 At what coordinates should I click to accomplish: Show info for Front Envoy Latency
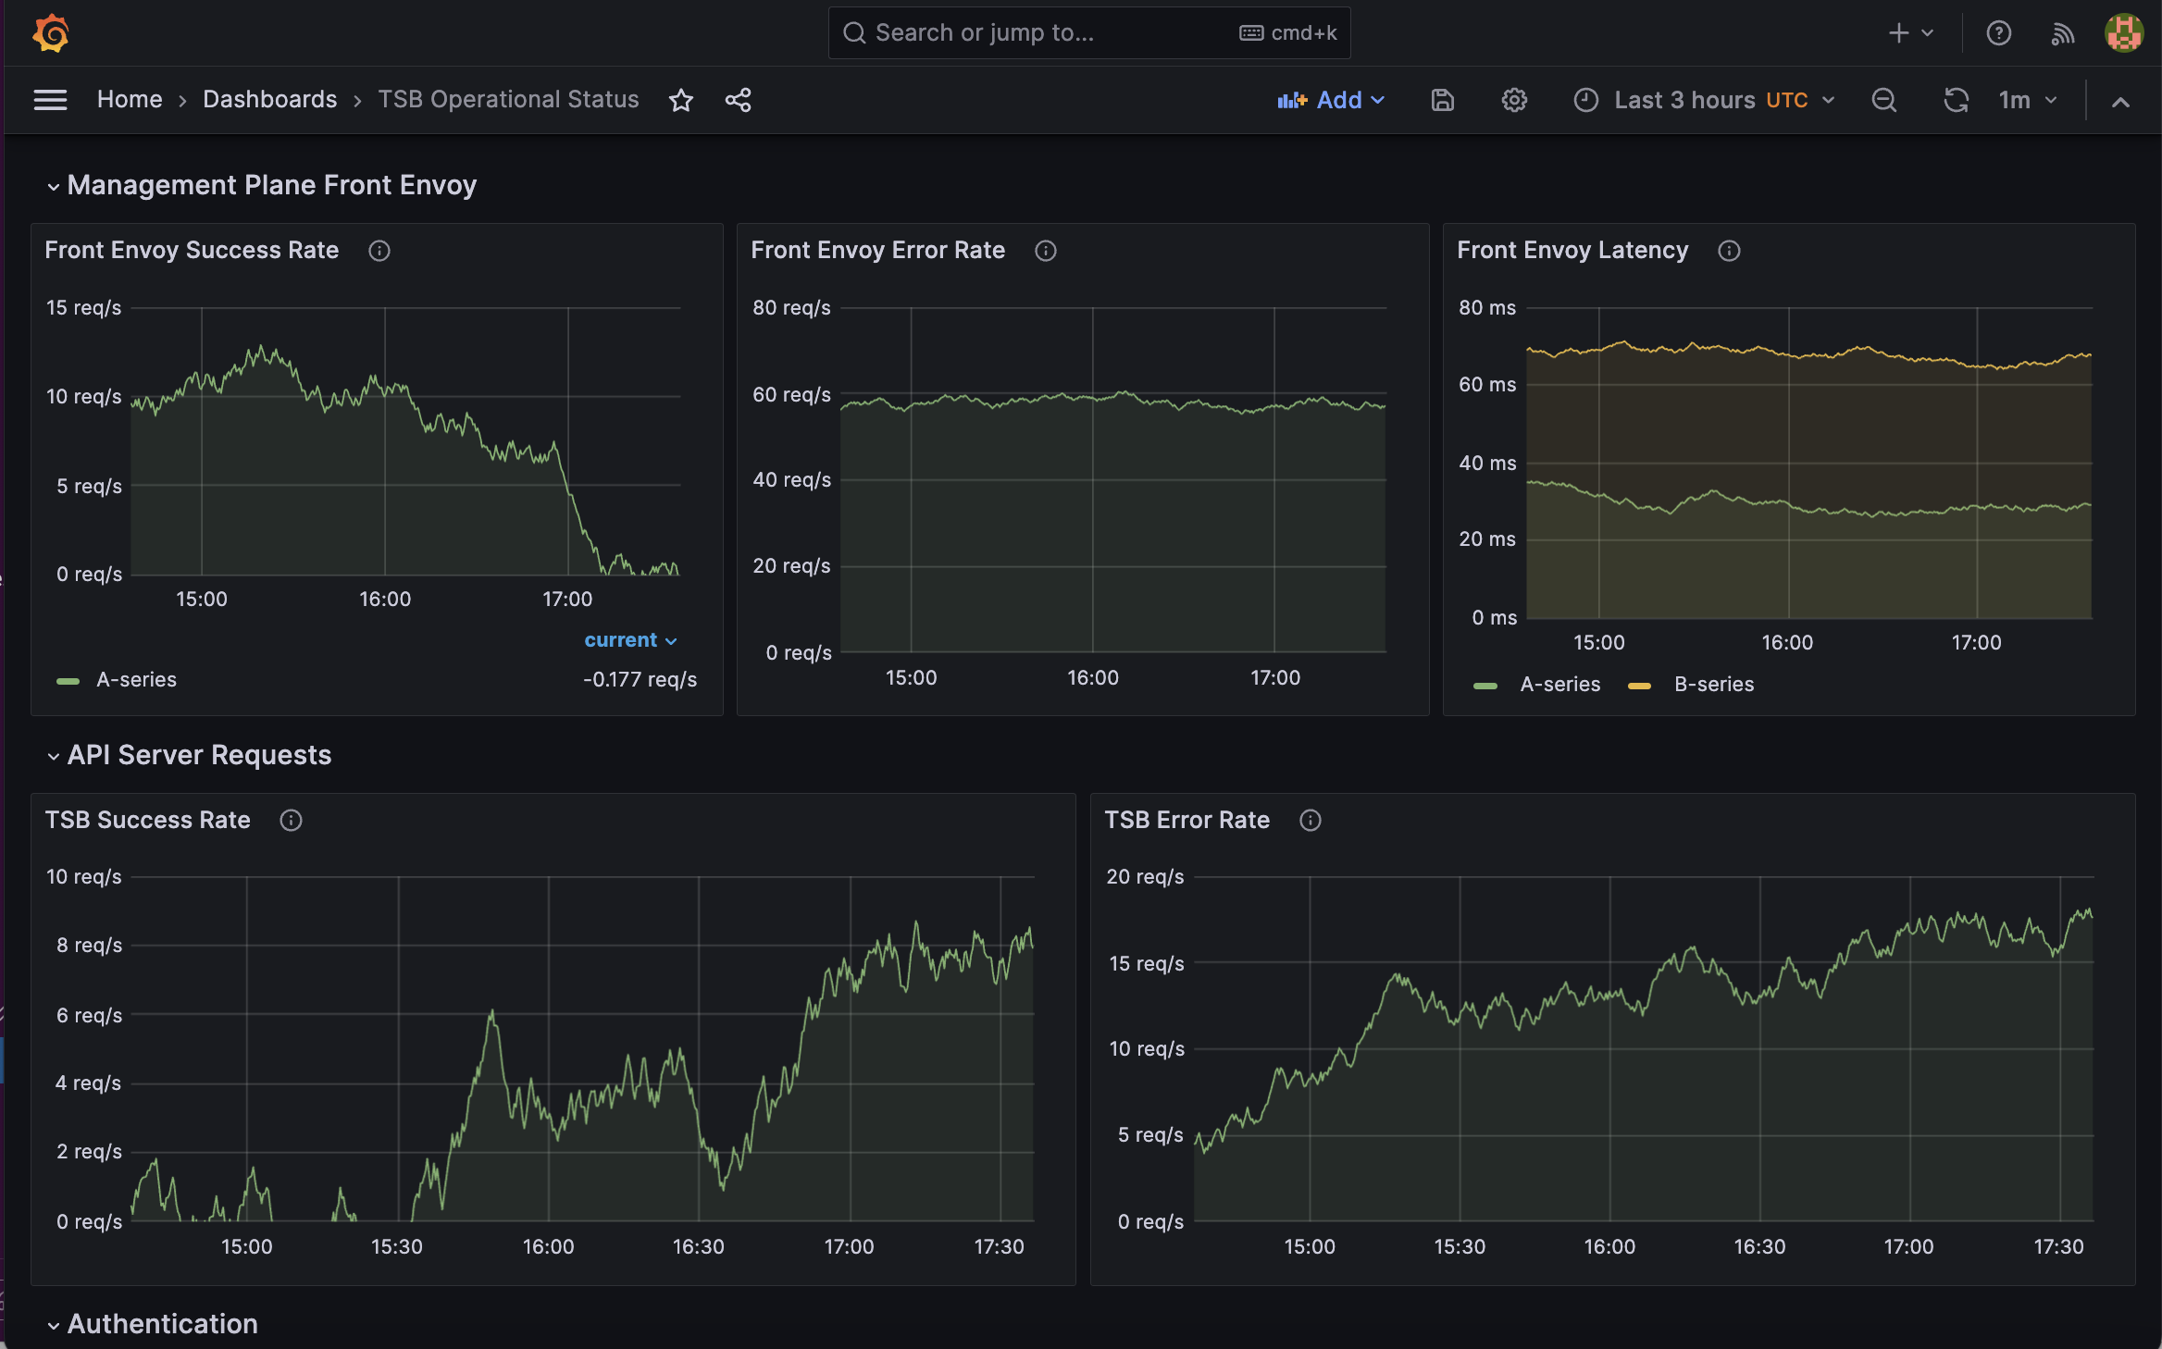click(1729, 251)
